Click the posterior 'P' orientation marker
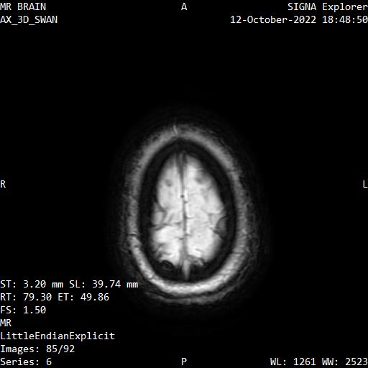Image resolution: width=368 pixels, height=368 pixels. pos(184,362)
